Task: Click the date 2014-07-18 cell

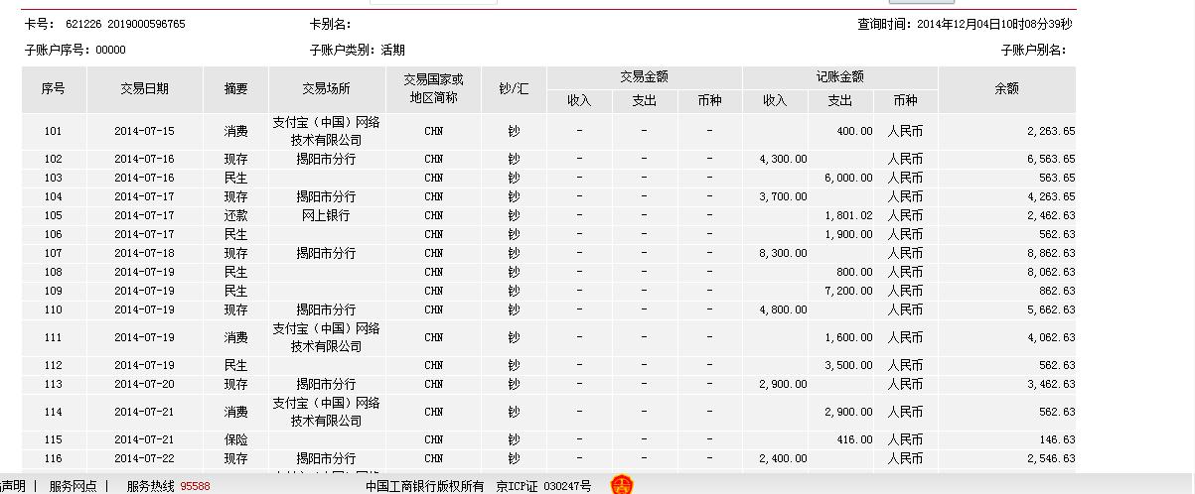Action: tap(144, 253)
